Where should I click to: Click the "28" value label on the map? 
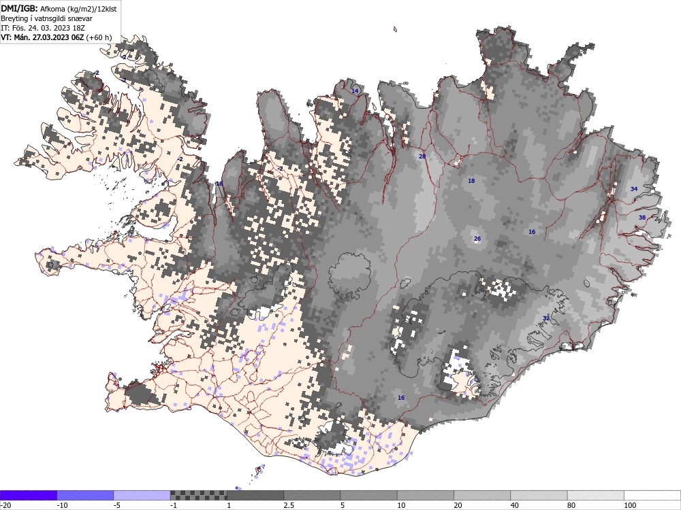(x=422, y=156)
